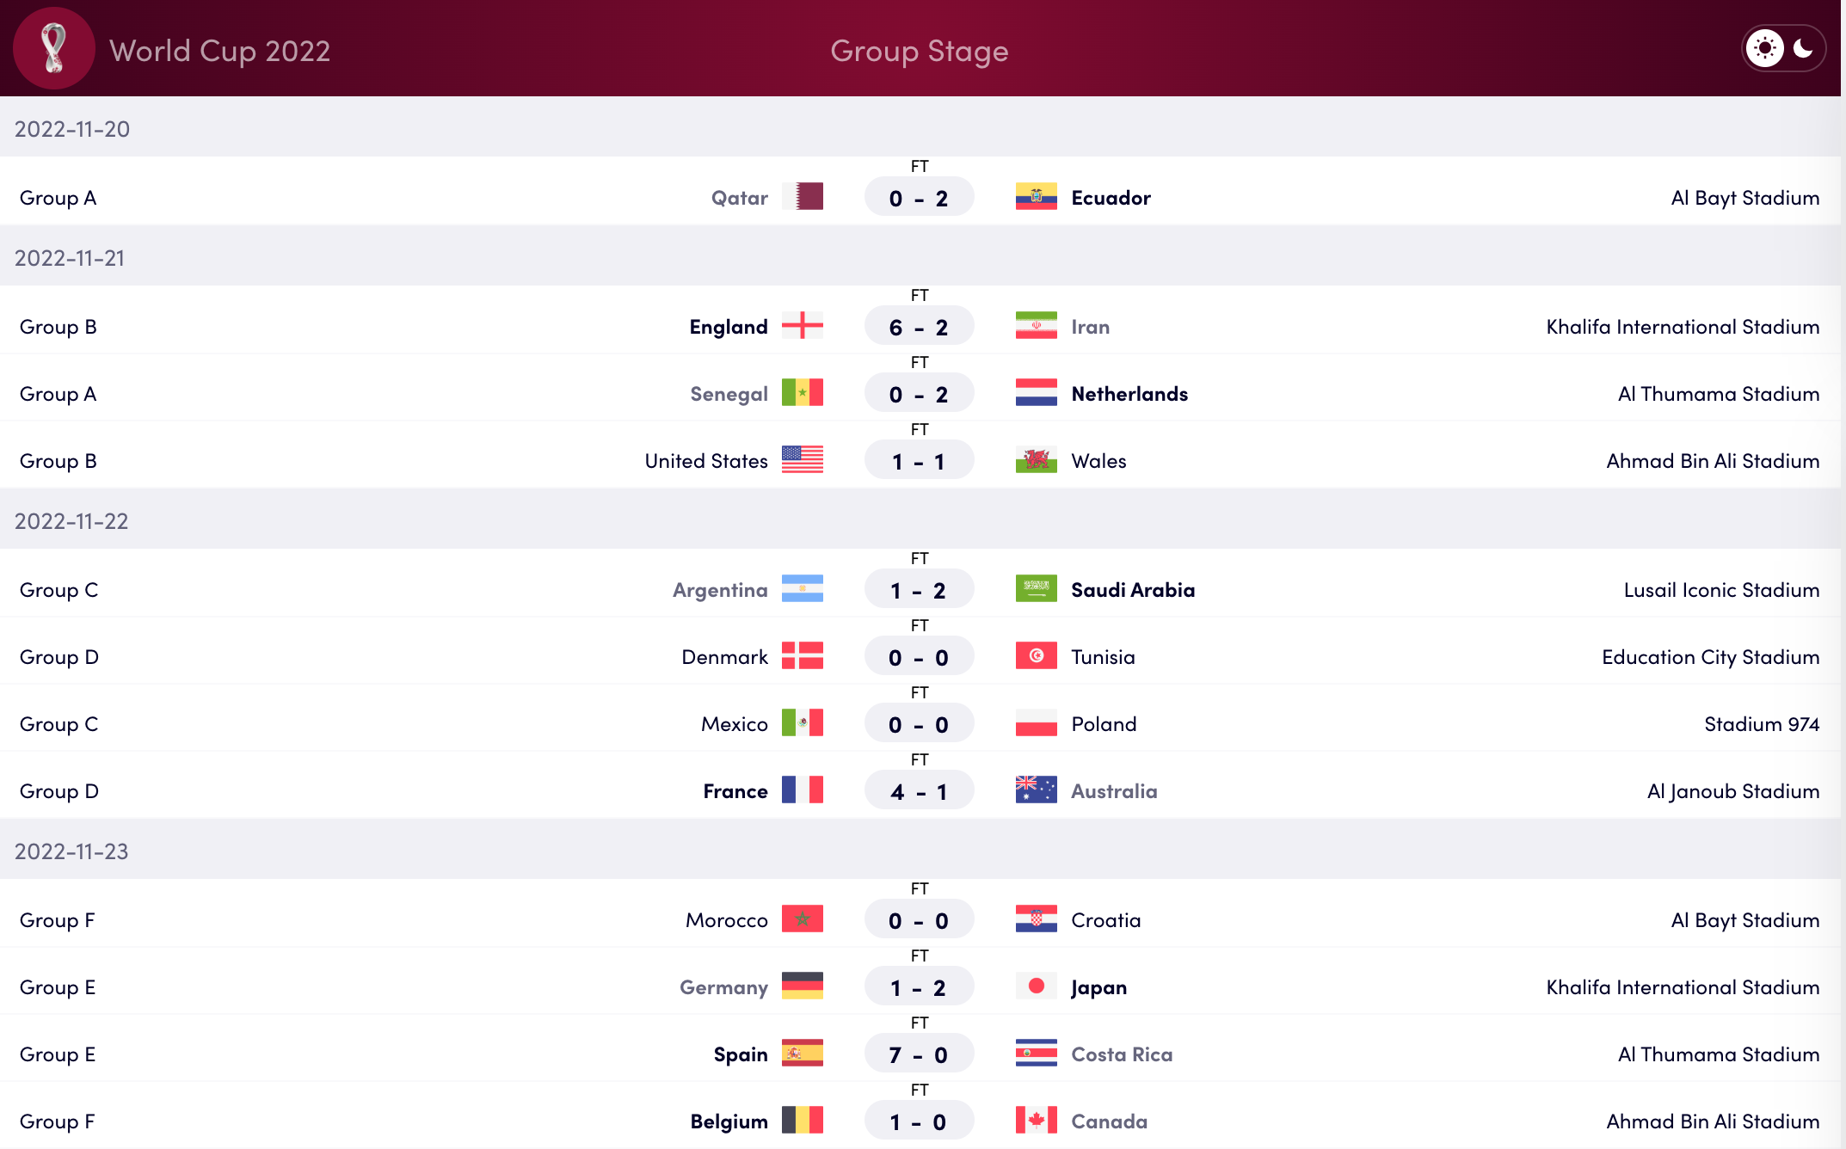Click the Qatar flag icon
The image size is (1846, 1149).
(802, 197)
